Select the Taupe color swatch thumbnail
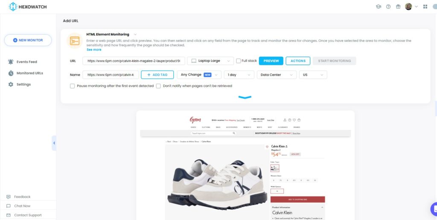 (275, 168)
